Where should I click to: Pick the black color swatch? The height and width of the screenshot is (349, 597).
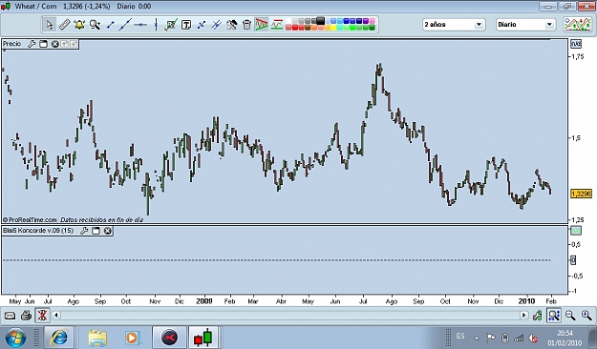pyautogui.click(x=321, y=21)
